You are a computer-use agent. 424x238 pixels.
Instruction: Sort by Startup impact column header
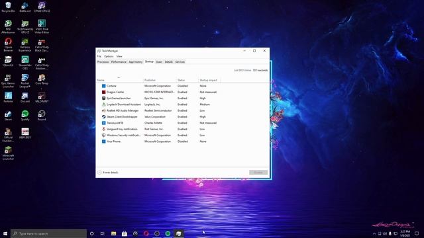click(x=209, y=80)
